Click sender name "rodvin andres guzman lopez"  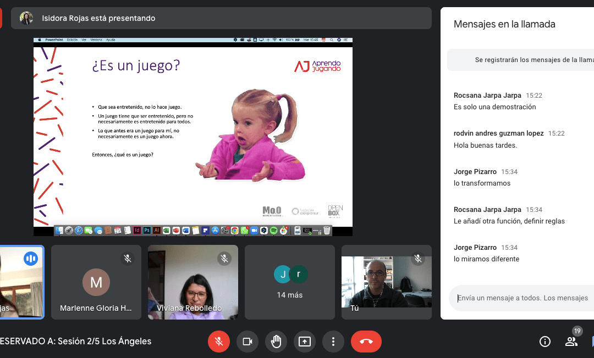[x=498, y=133]
